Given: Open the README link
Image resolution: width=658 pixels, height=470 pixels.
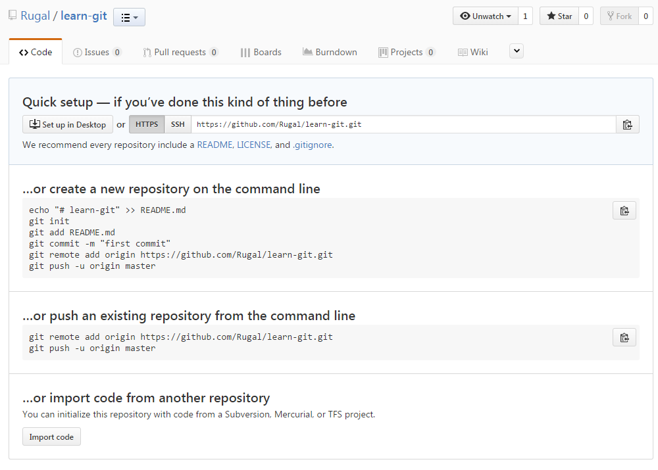Looking at the screenshot, I should coord(215,145).
